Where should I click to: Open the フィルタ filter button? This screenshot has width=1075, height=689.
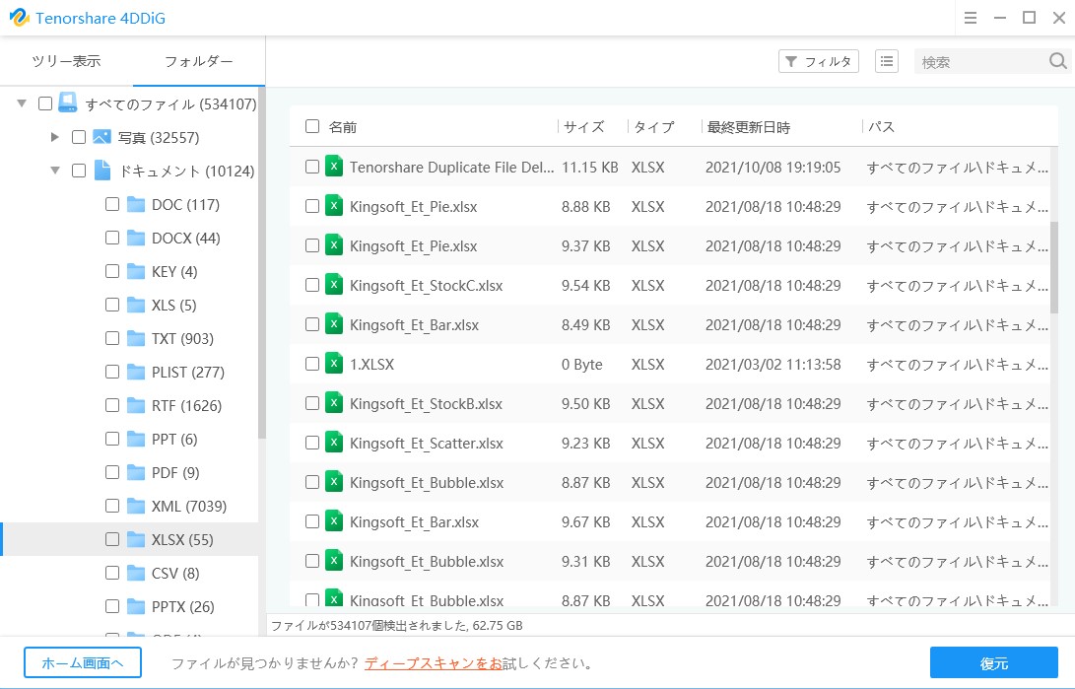[x=819, y=61]
